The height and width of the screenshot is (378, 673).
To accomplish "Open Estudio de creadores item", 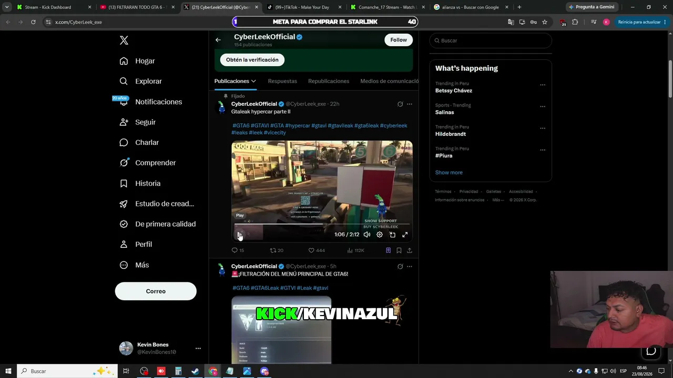I will [x=157, y=204].
